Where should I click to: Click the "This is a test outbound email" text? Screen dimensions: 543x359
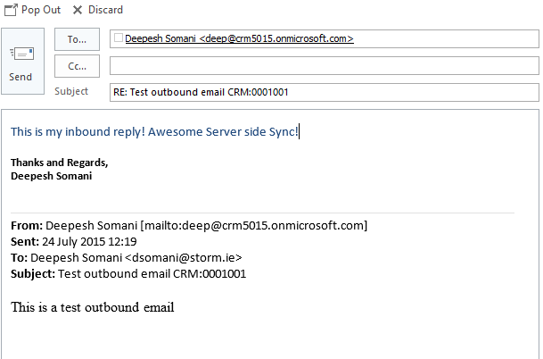pyautogui.click(x=92, y=308)
